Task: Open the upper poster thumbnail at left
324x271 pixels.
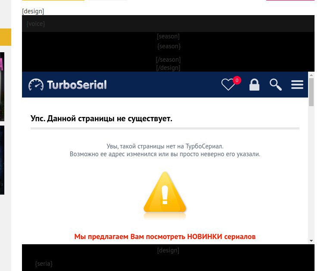Action: click(2, 87)
